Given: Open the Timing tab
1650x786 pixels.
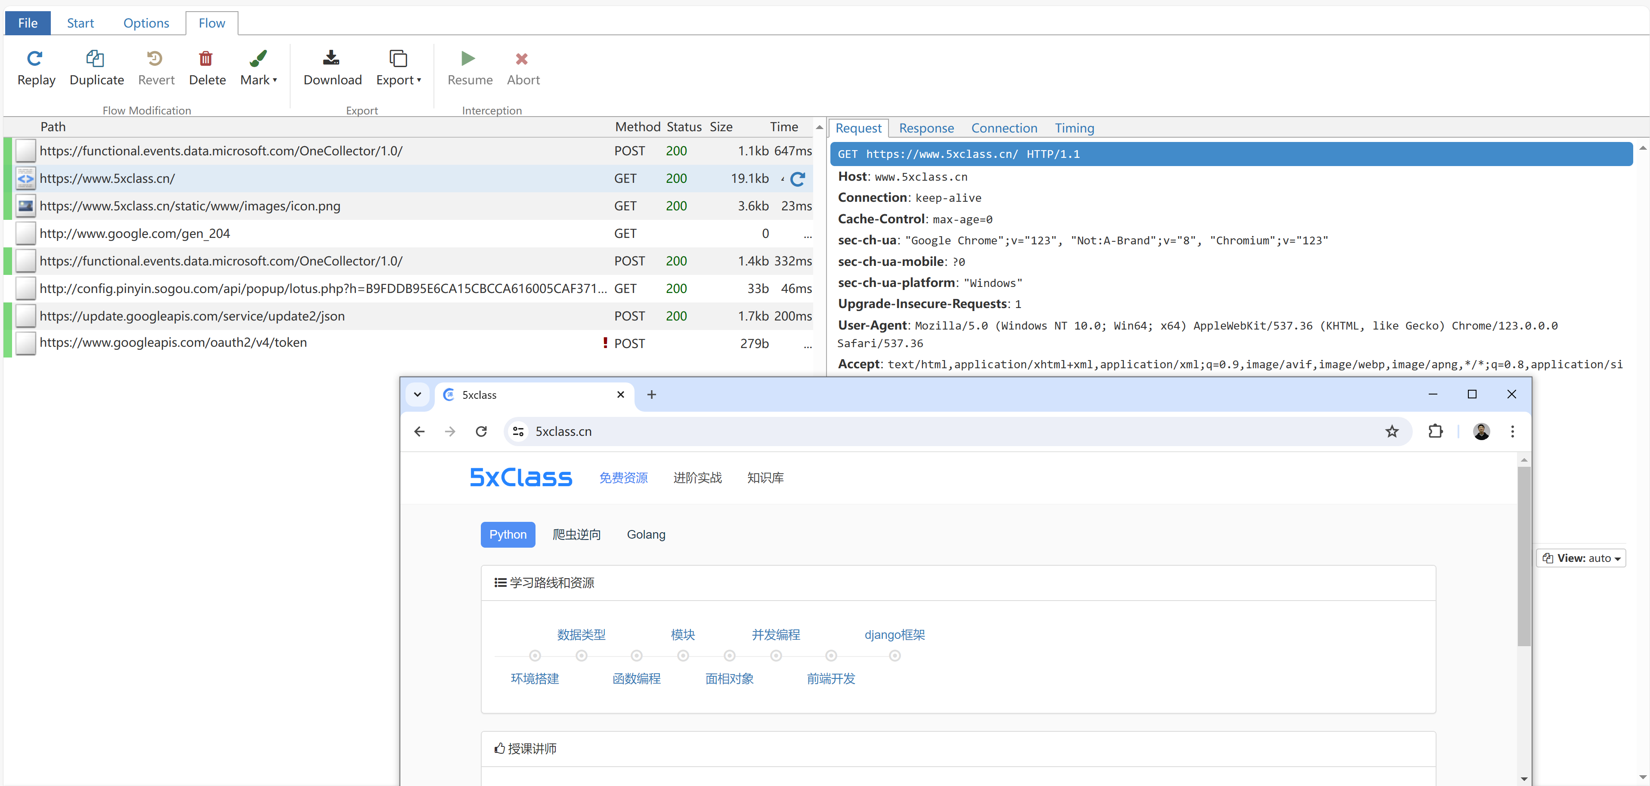Looking at the screenshot, I should coord(1074,128).
